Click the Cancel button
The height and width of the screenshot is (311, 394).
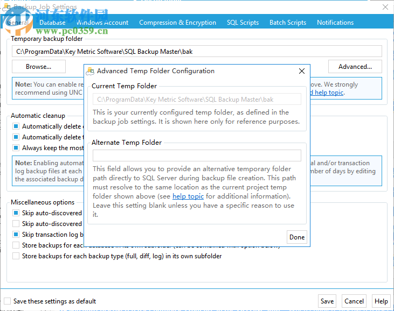tap(354, 301)
